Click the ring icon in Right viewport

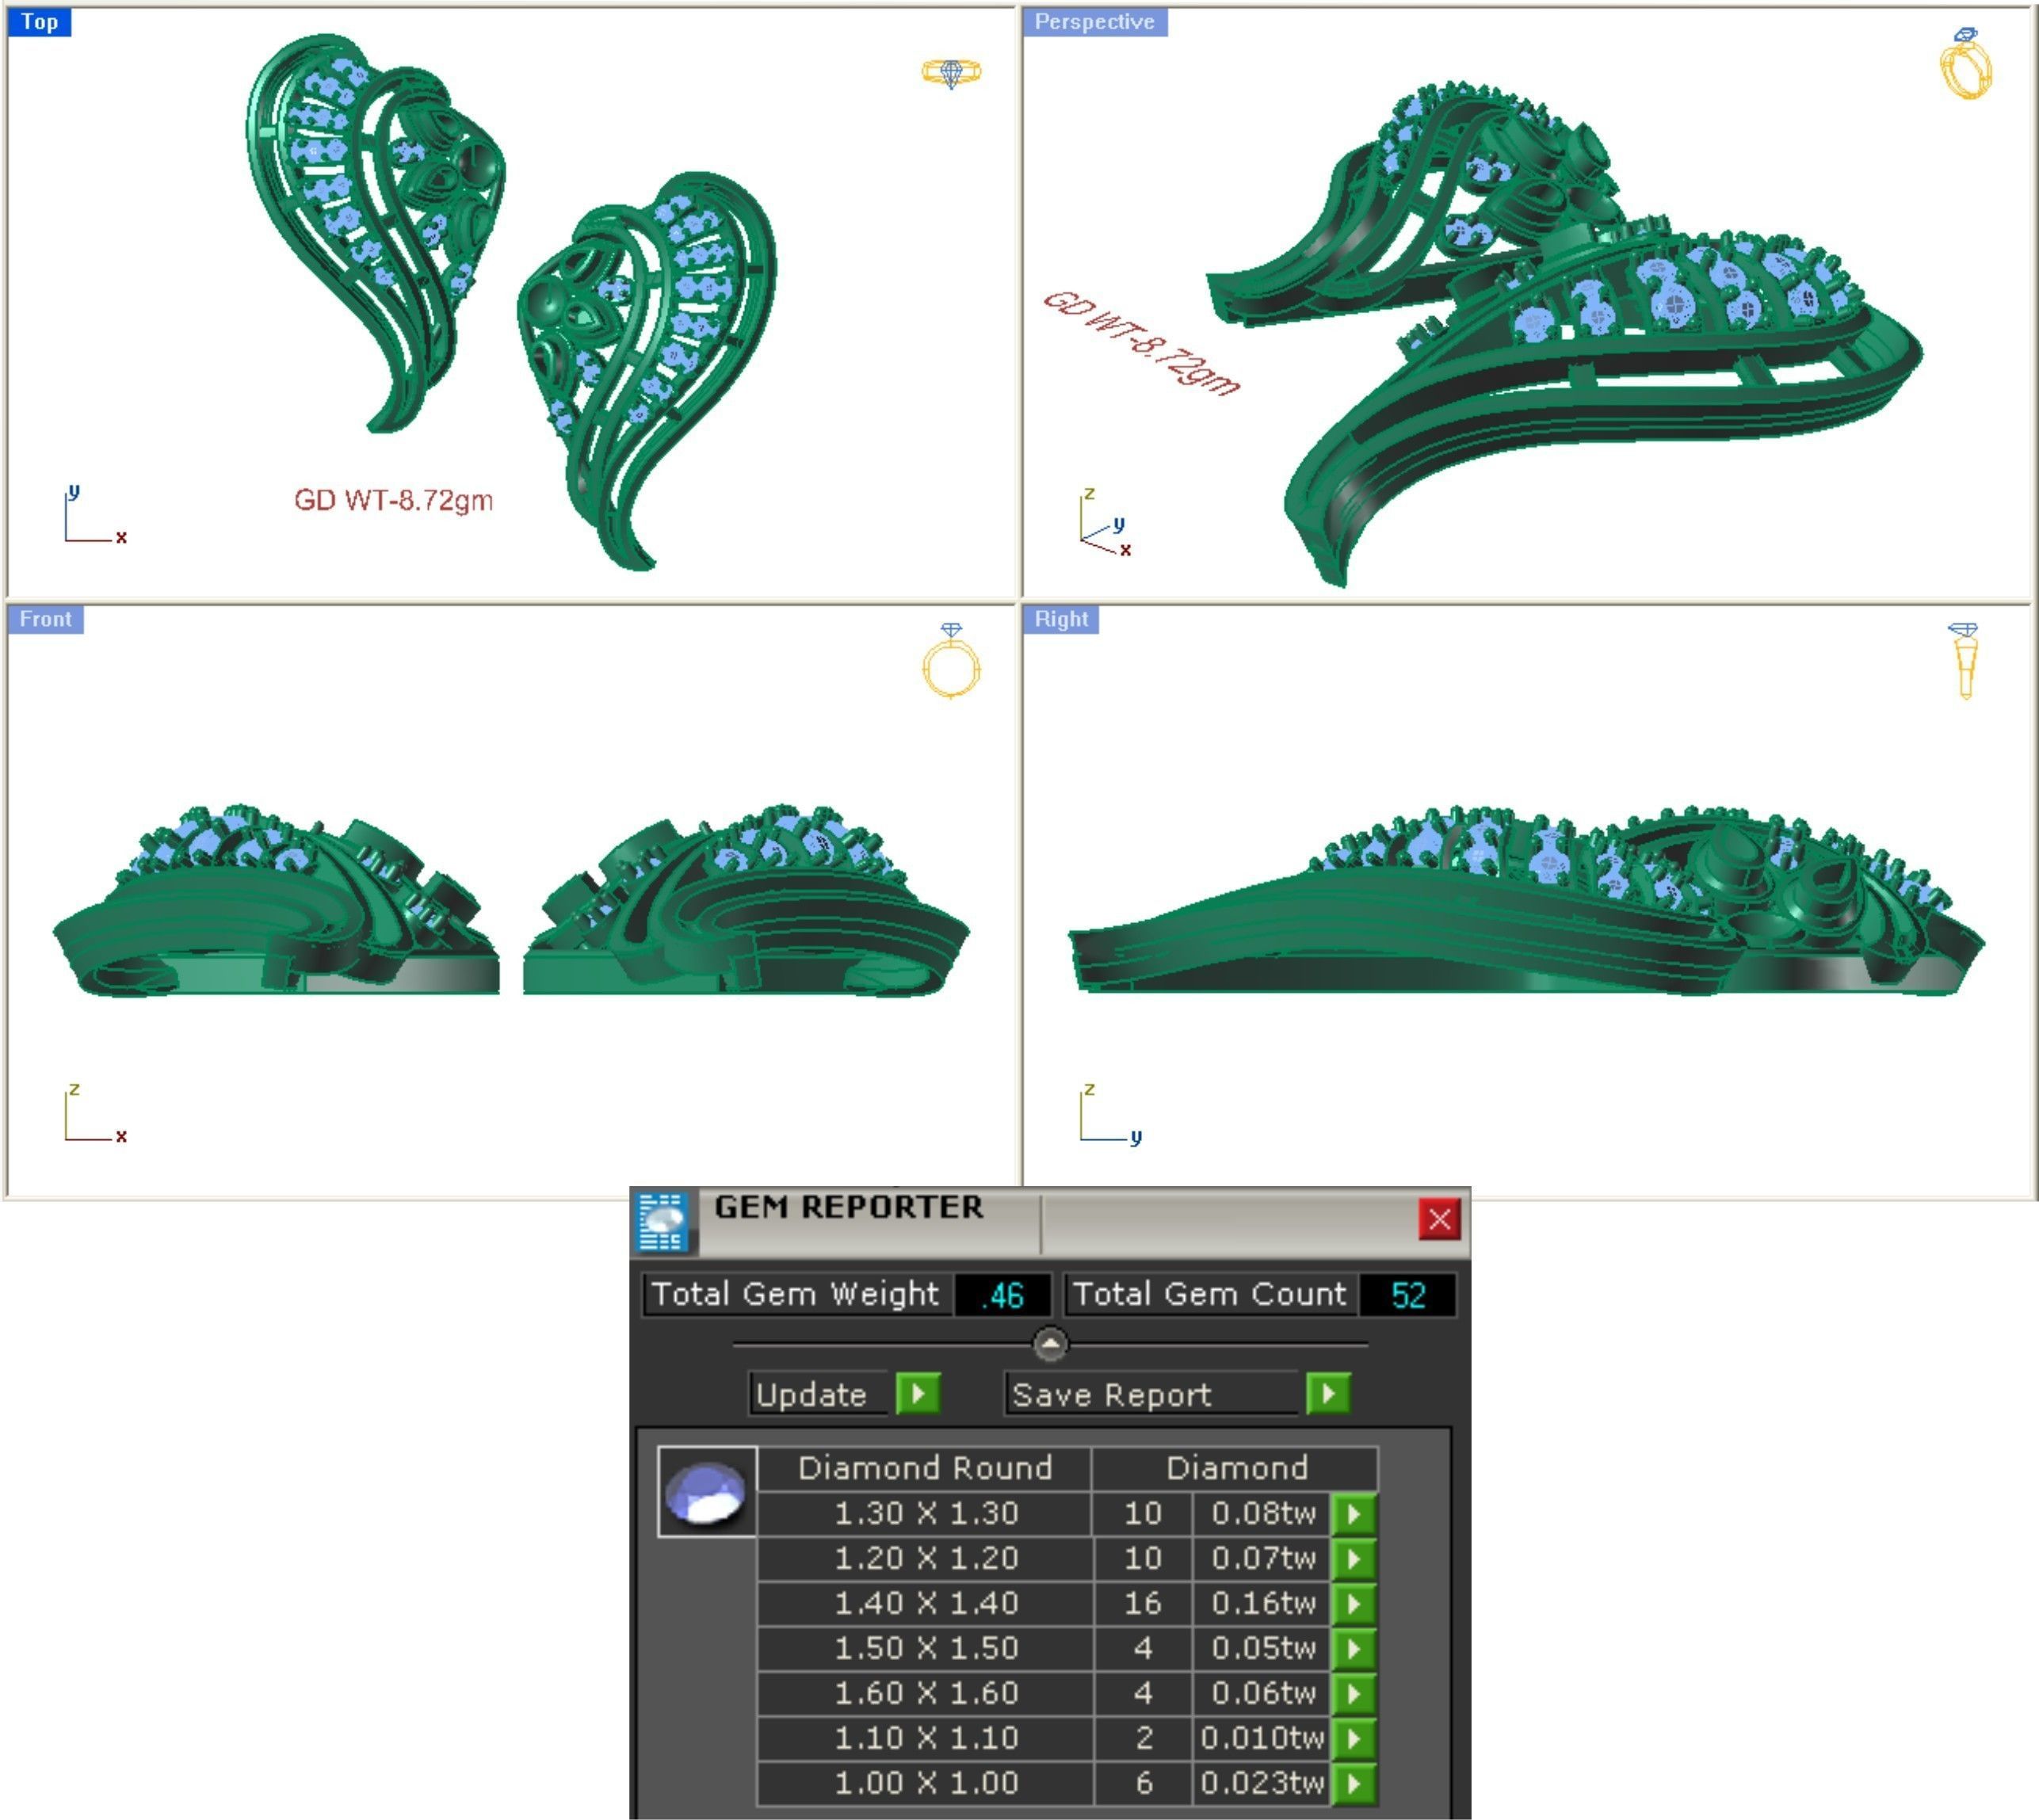[x=1964, y=659]
